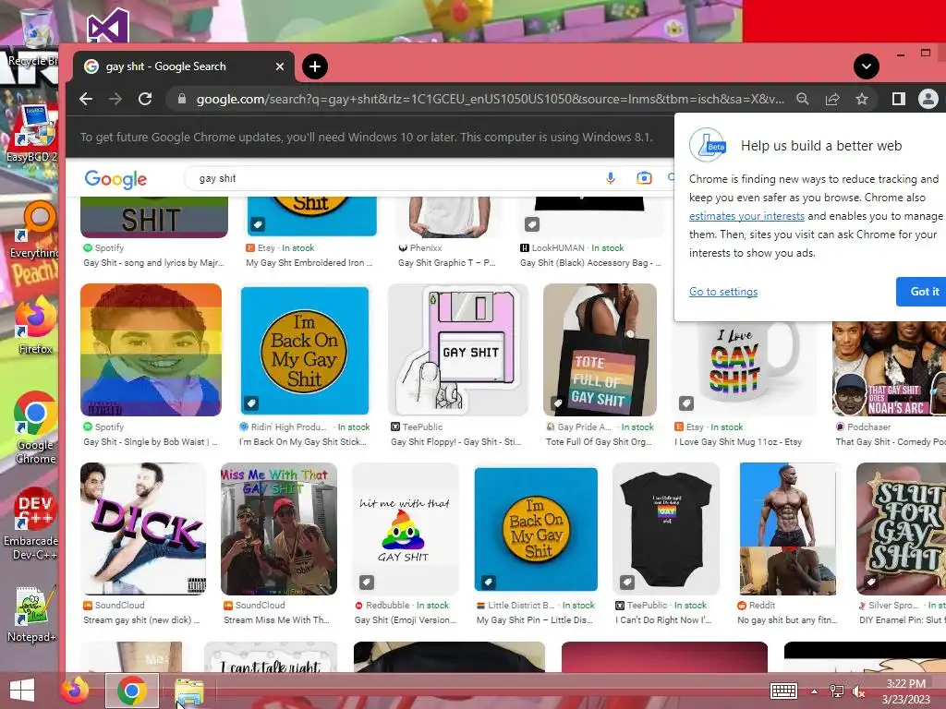The width and height of the screenshot is (946, 709).
Task: Open the tab search dropdown arrow
Action: 867,66
